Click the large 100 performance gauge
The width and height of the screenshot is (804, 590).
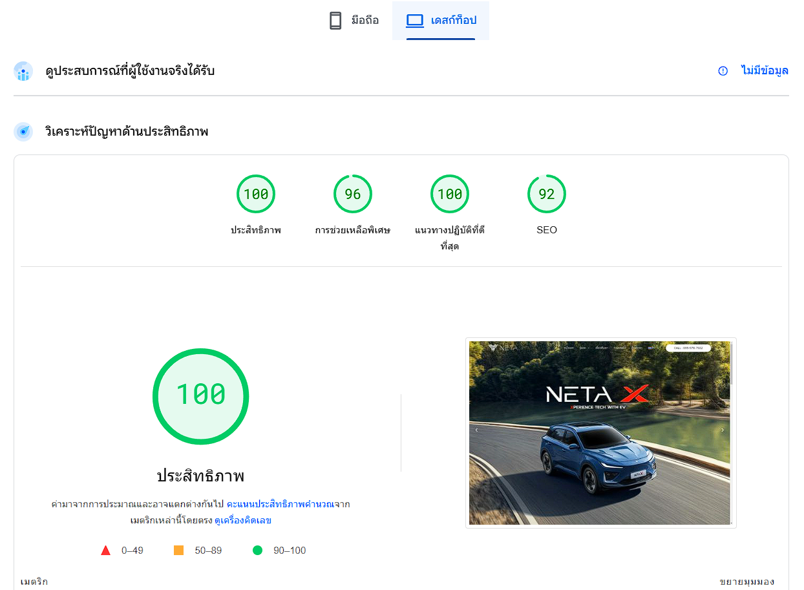pyautogui.click(x=201, y=396)
